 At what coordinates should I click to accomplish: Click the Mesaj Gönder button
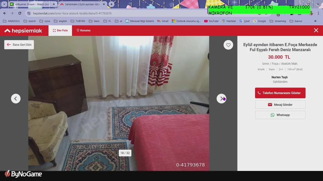tap(280, 105)
